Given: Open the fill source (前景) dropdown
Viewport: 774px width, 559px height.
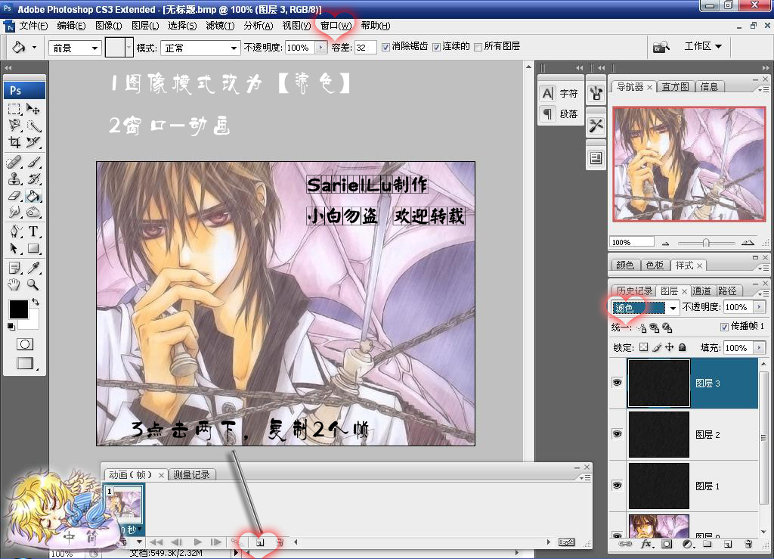Looking at the screenshot, I should [76, 48].
